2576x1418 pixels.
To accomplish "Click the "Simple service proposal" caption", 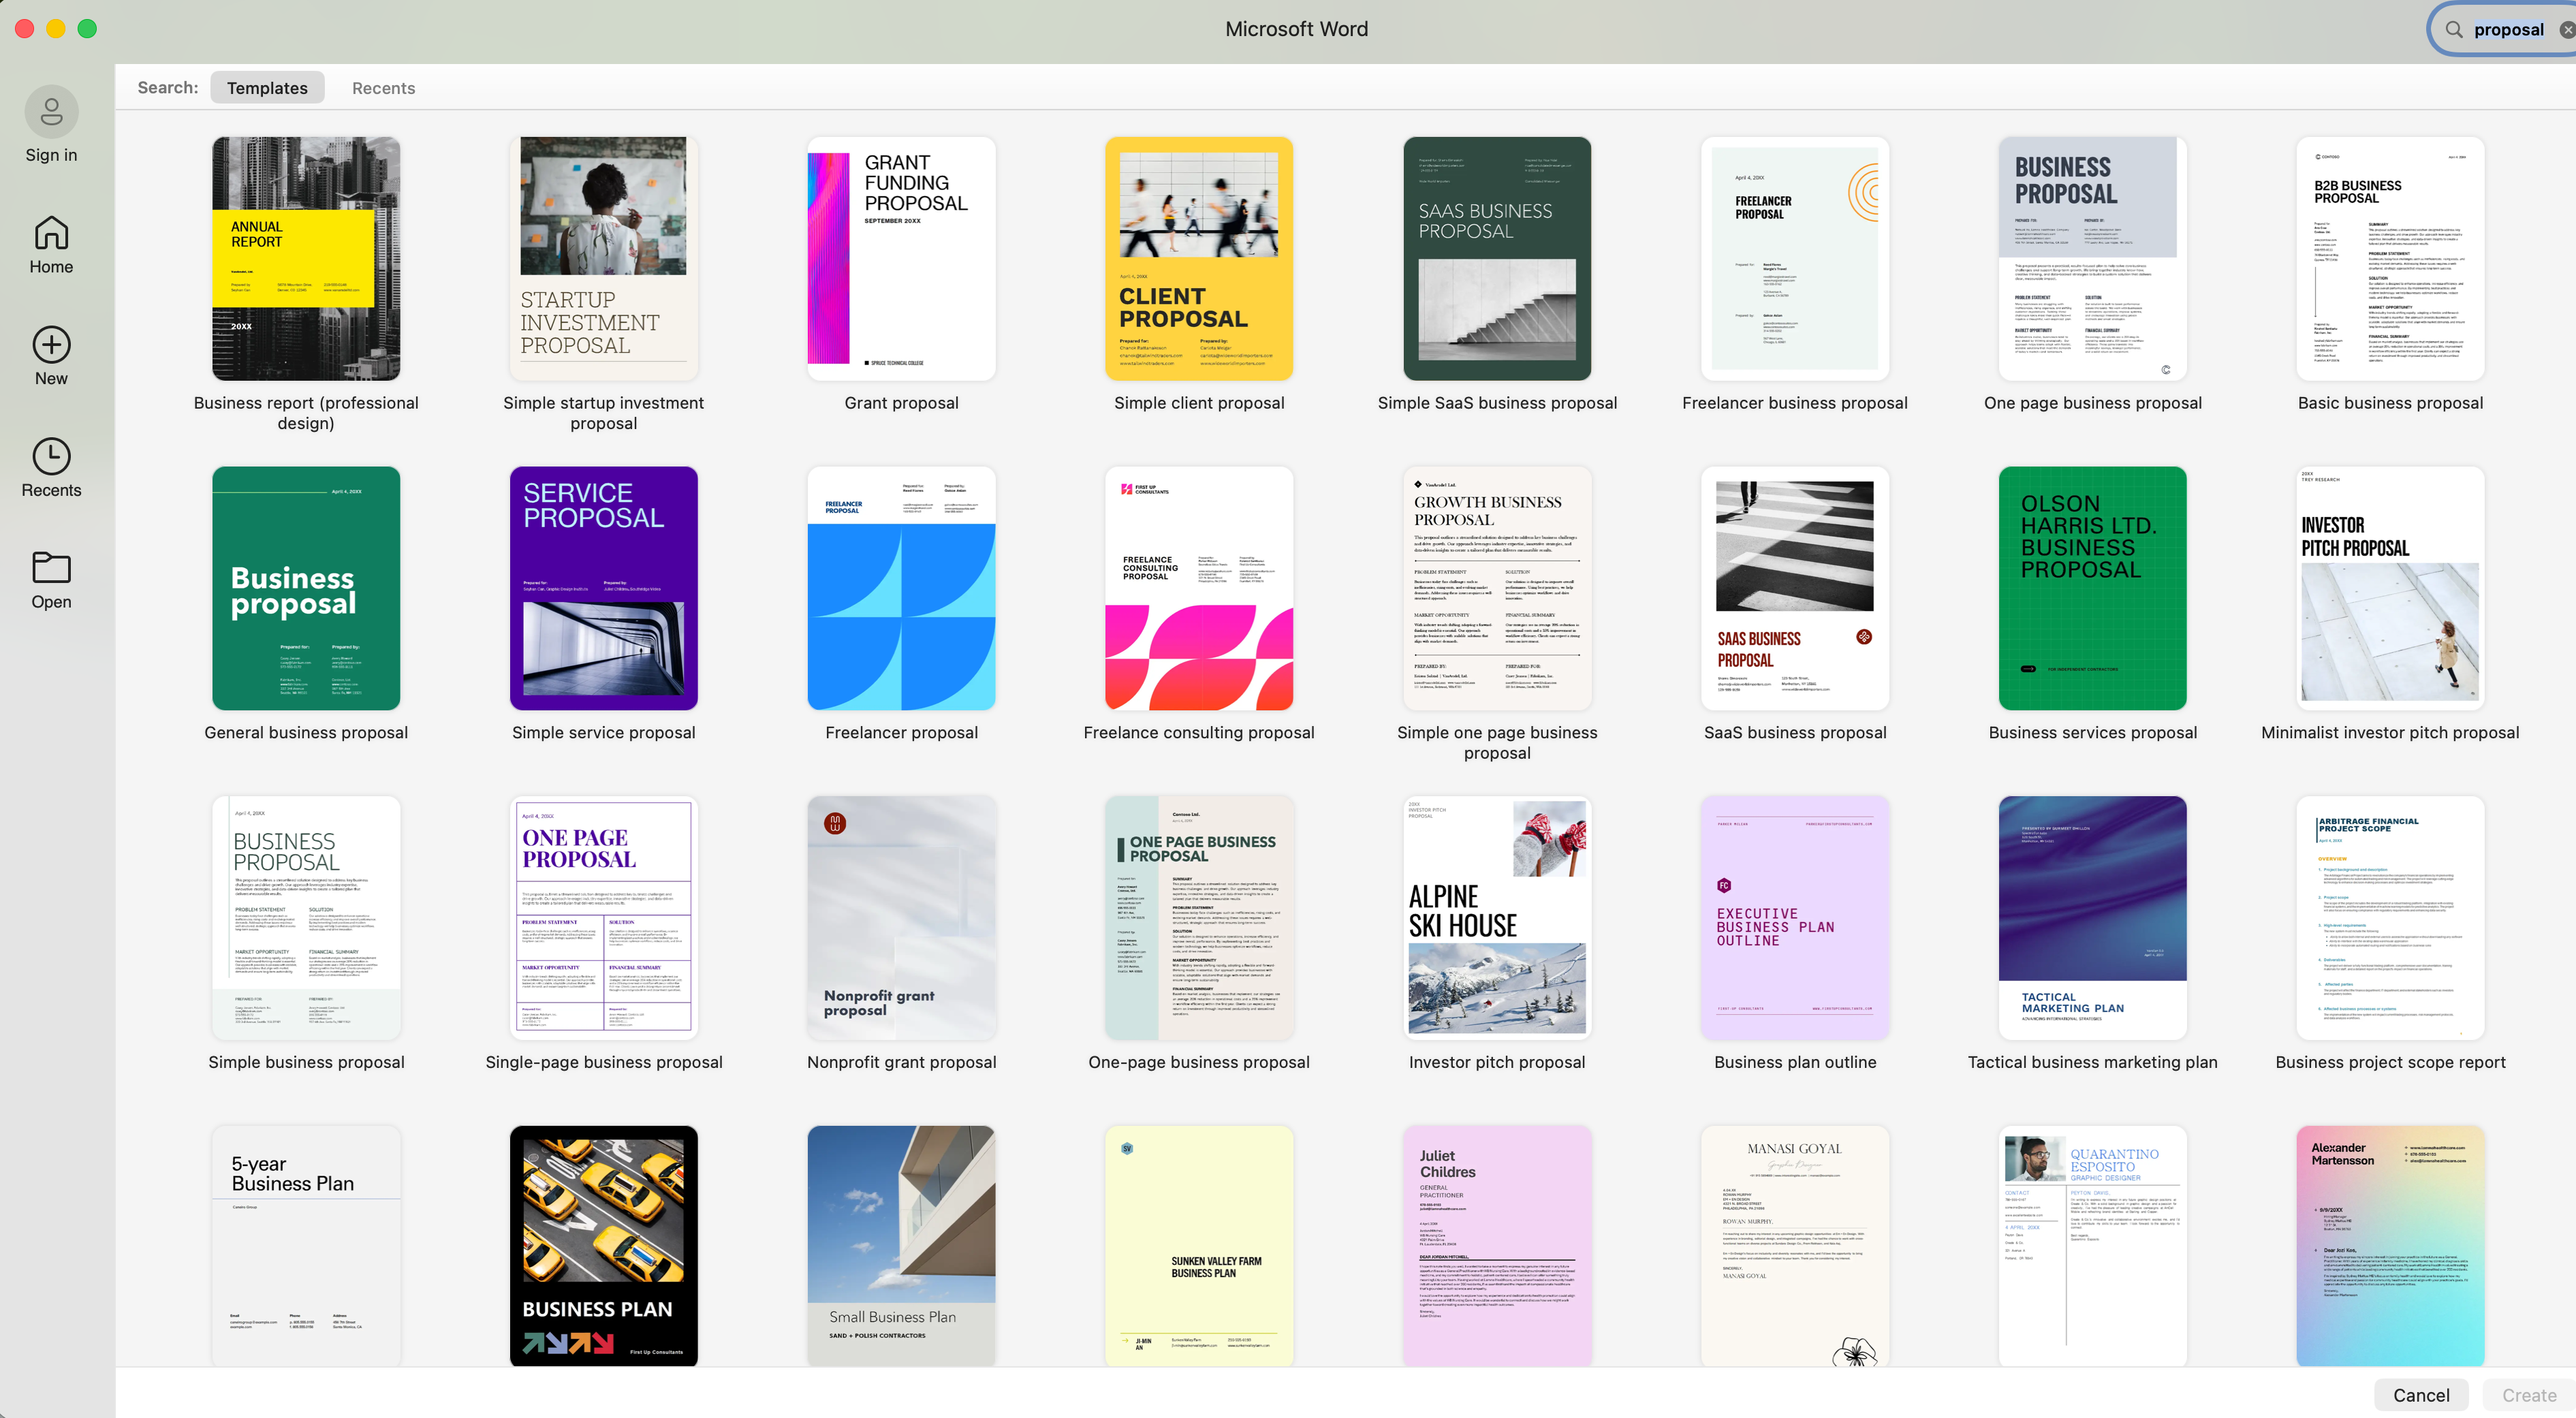I will point(604,733).
